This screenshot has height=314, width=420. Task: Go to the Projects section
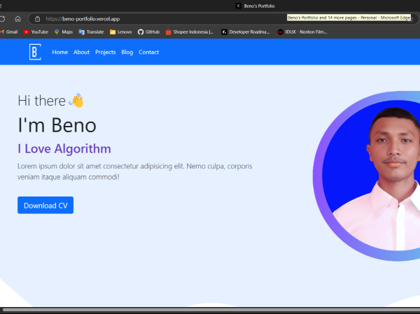(x=105, y=52)
